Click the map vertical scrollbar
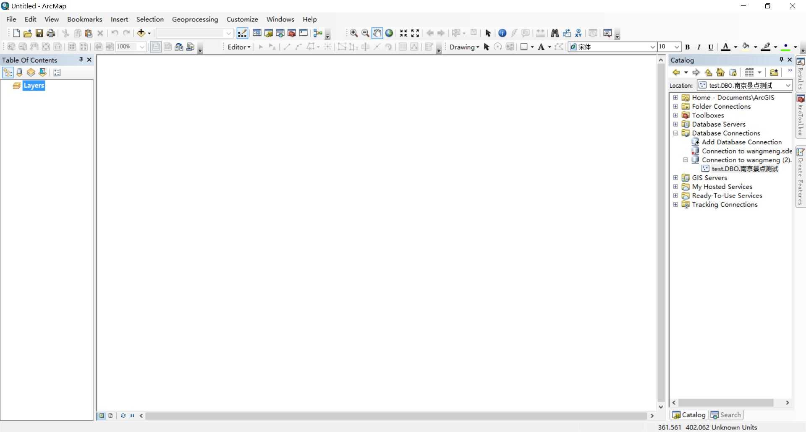806x432 pixels. [x=661, y=233]
